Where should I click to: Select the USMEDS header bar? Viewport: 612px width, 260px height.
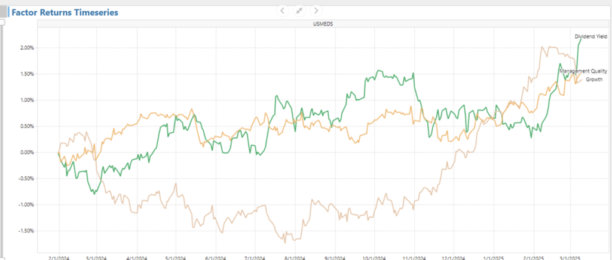coord(323,23)
